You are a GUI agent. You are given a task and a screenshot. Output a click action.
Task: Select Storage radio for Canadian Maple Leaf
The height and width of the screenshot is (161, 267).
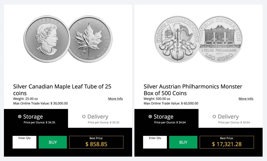coord(20,117)
